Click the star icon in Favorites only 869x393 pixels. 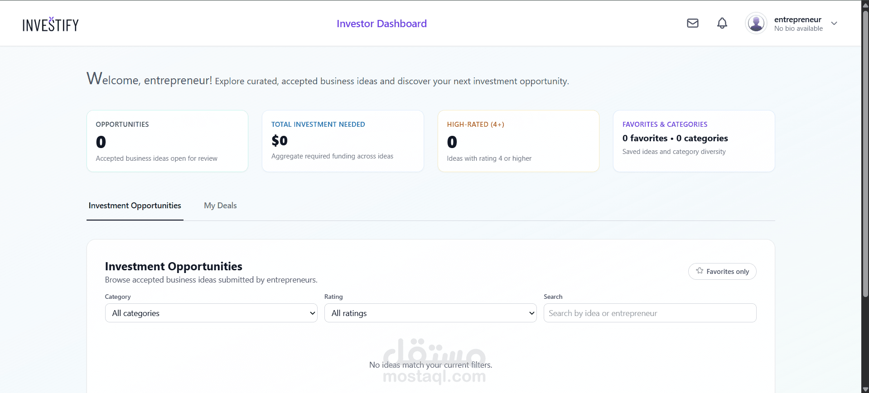[700, 271]
